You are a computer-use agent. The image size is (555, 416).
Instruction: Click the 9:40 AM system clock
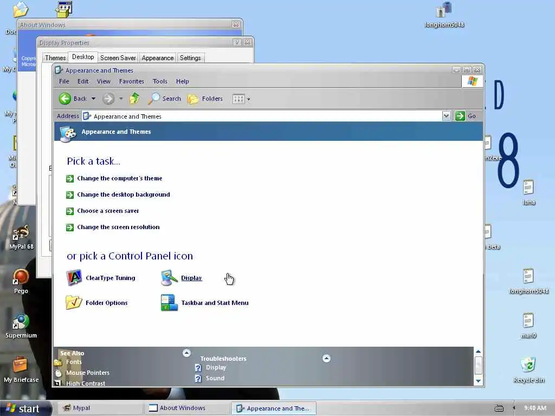535,408
